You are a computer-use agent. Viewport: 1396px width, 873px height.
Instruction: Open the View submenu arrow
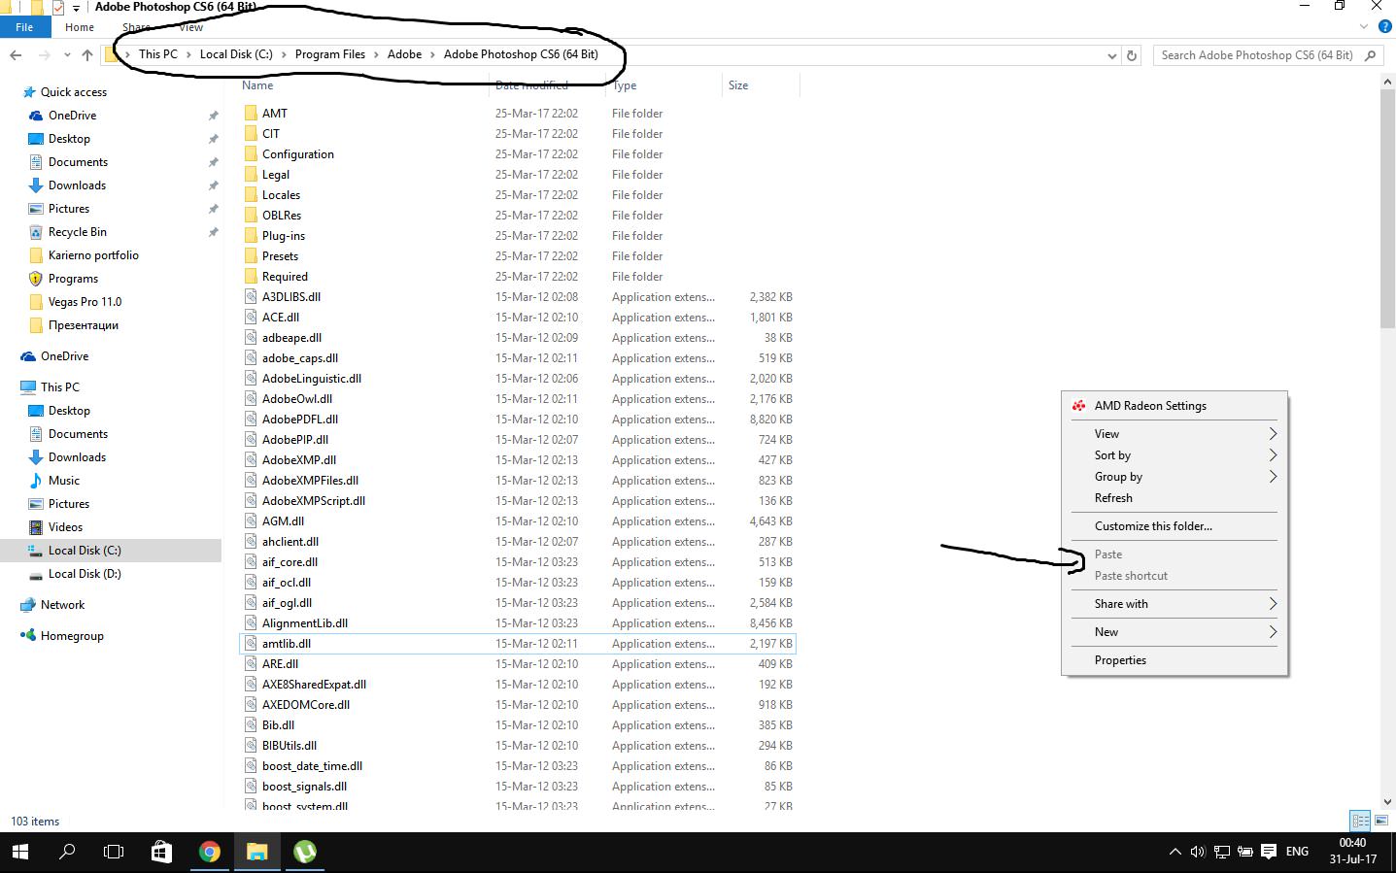pyautogui.click(x=1272, y=434)
